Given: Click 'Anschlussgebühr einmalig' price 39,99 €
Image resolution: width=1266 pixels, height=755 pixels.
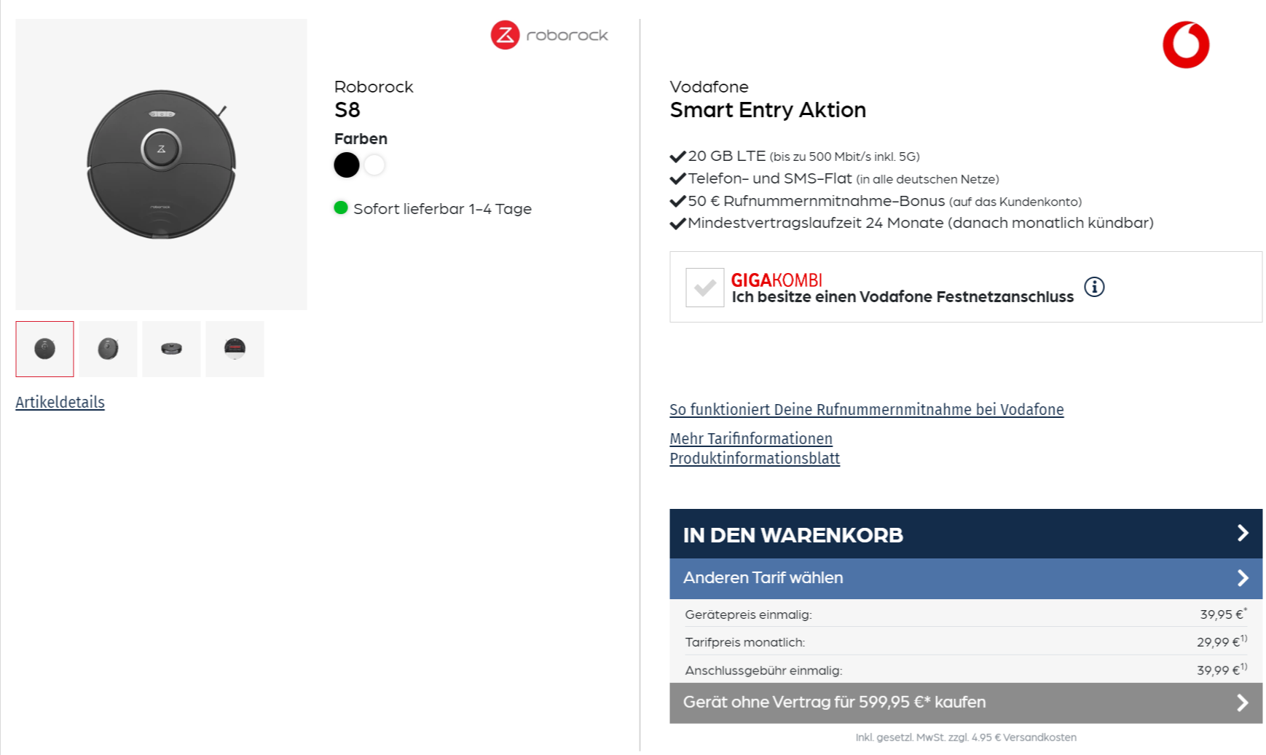Looking at the screenshot, I should tap(1222, 670).
